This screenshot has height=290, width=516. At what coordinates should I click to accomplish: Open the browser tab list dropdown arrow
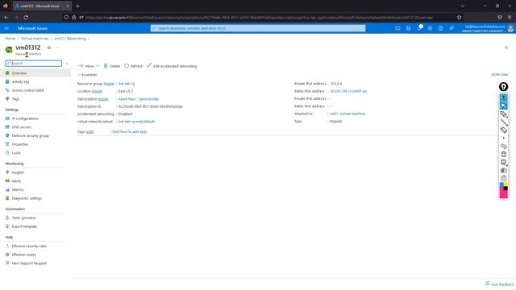coord(462,6)
